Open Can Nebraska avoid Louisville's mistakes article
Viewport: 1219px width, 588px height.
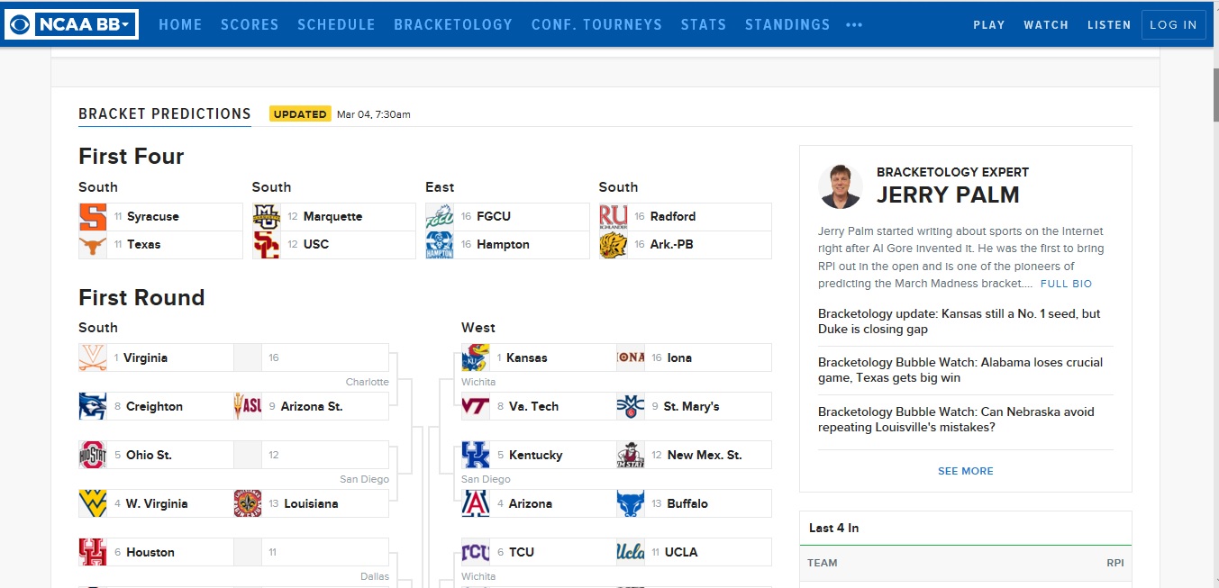point(956,420)
